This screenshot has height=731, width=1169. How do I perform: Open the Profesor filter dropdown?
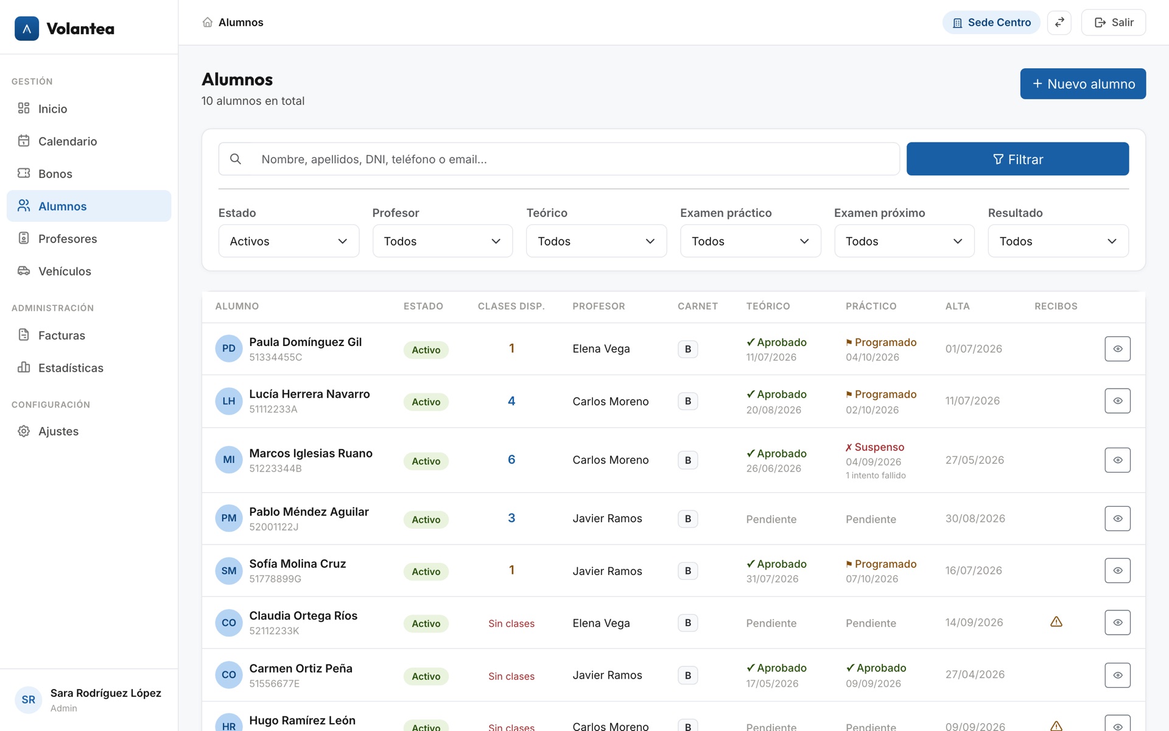tap(443, 241)
